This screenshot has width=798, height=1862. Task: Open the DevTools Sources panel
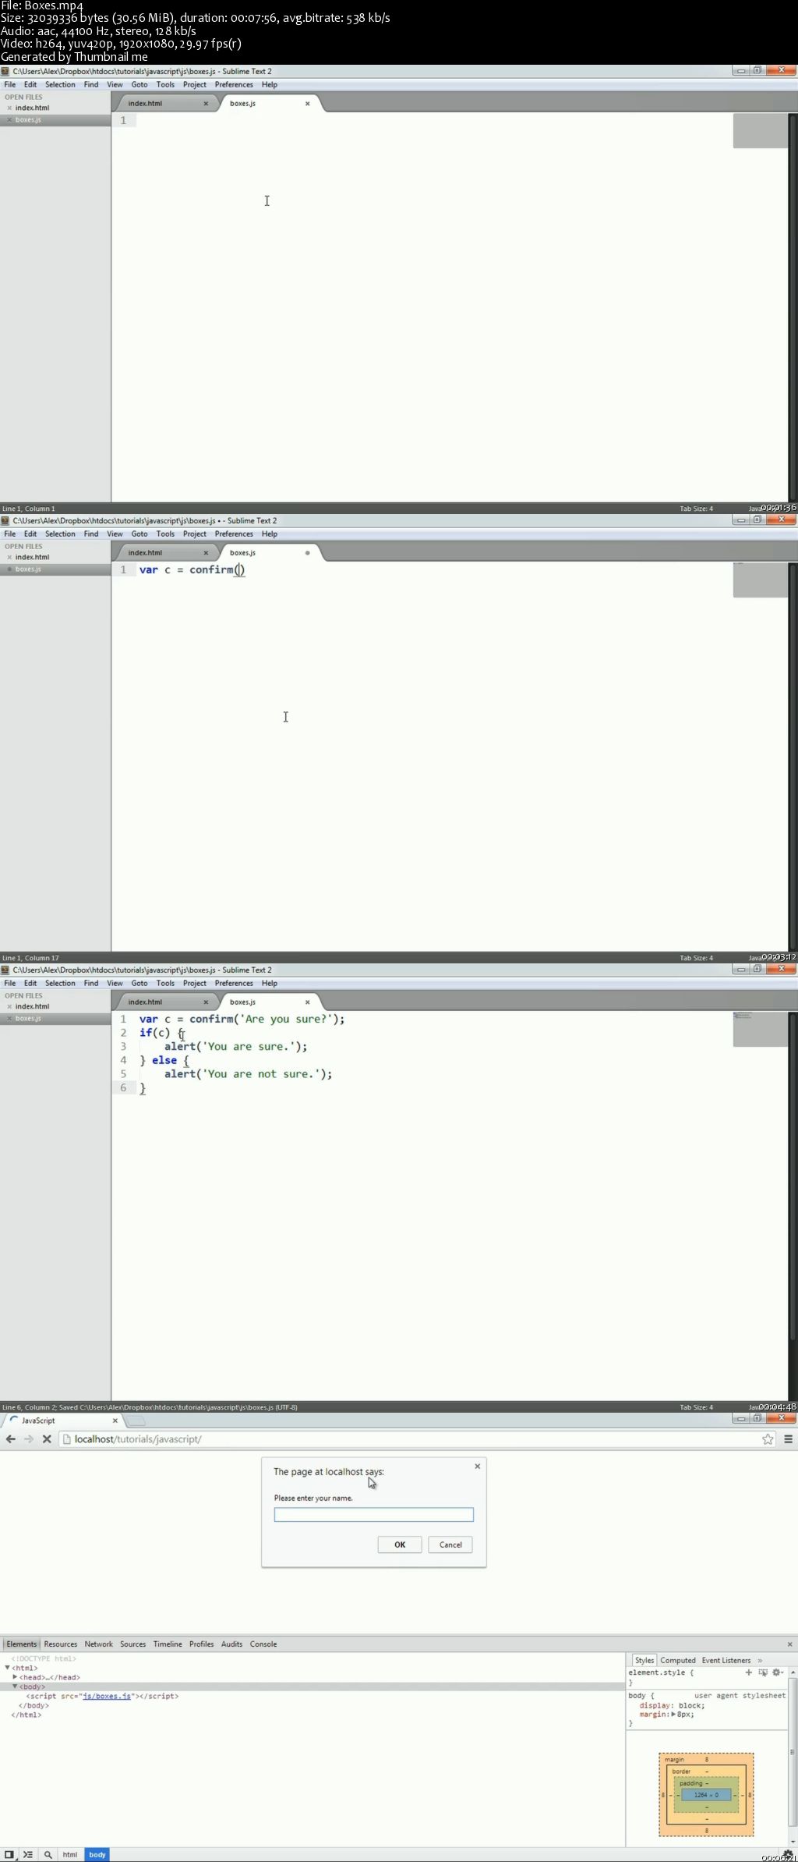pyautogui.click(x=132, y=1644)
